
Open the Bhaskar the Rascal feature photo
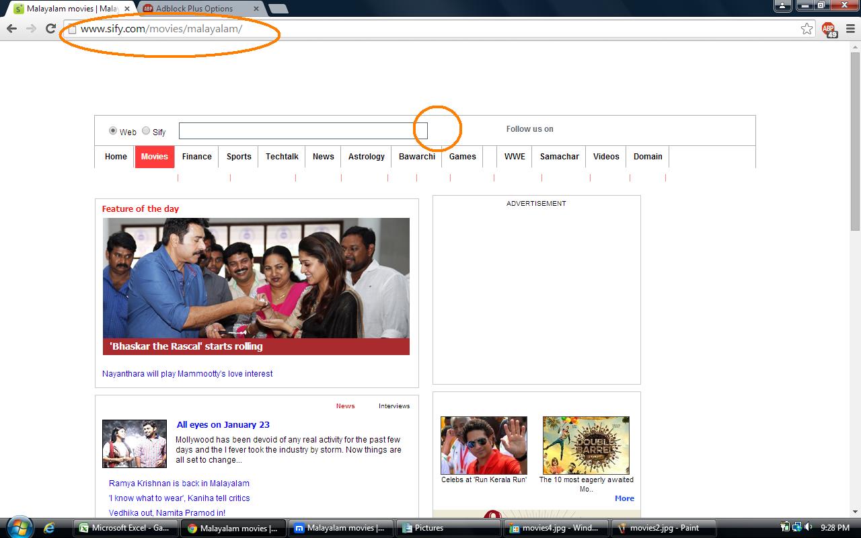(x=256, y=278)
